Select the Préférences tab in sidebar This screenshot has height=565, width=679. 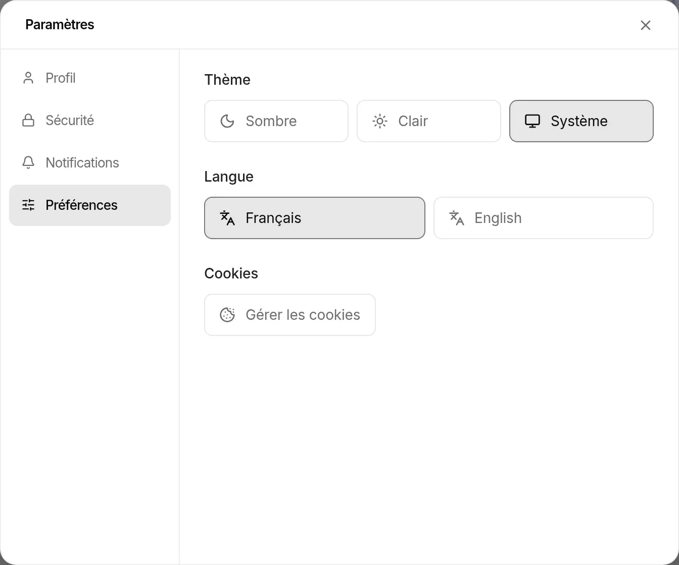click(90, 205)
